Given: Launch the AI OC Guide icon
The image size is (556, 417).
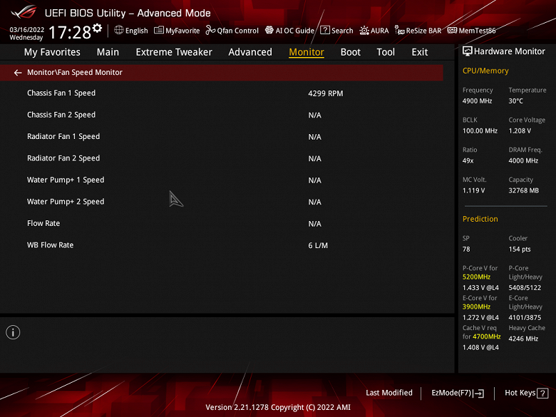Looking at the screenshot, I should click(x=269, y=30).
